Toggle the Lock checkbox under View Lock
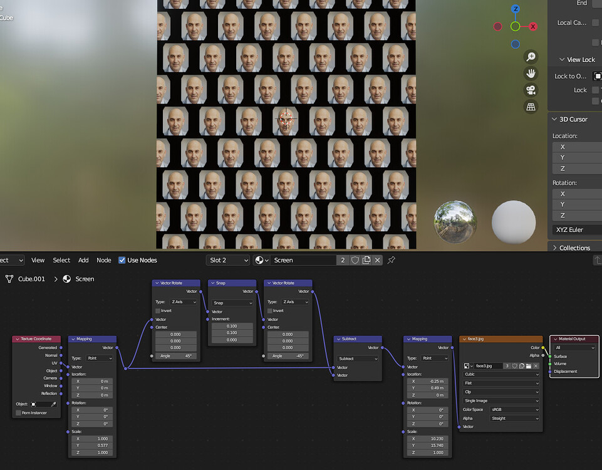This screenshot has width=602, height=470. click(x=595, y=90)
